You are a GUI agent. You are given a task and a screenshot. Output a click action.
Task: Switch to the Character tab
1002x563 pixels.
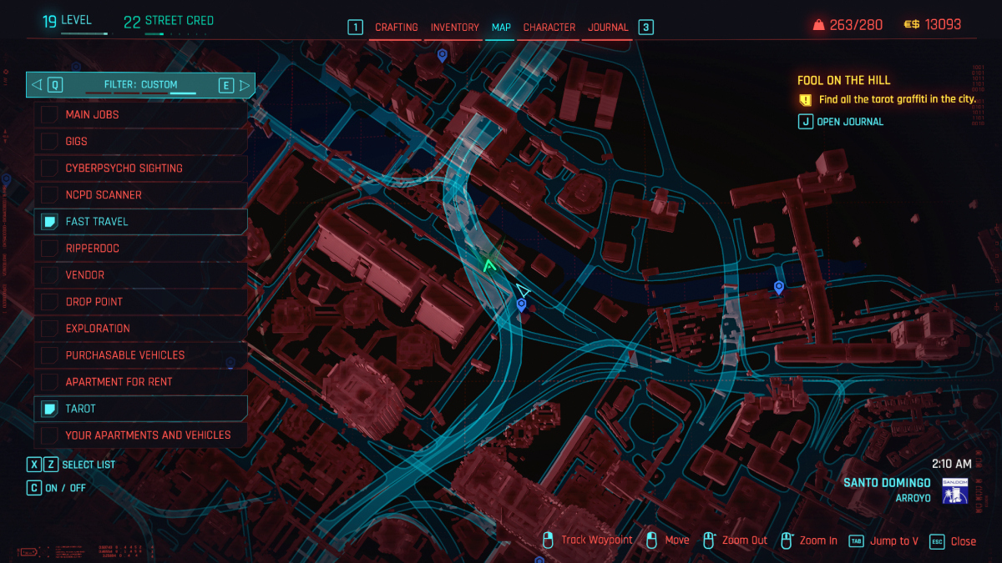point(549,28)
